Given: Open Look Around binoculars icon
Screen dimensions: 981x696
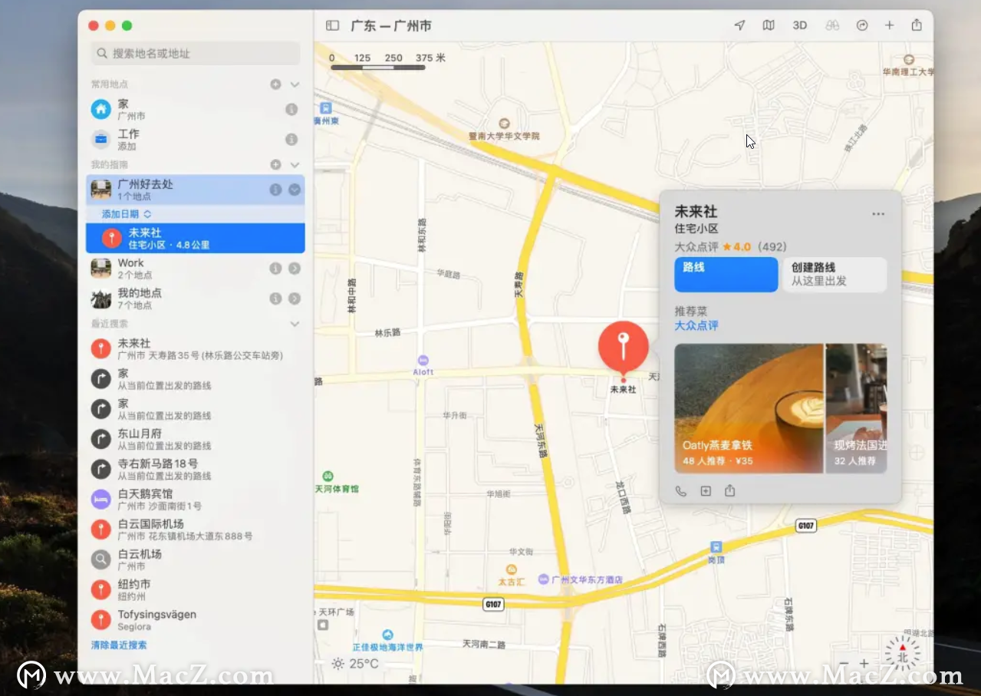Looking at the screenshot, I should point(832,25).
